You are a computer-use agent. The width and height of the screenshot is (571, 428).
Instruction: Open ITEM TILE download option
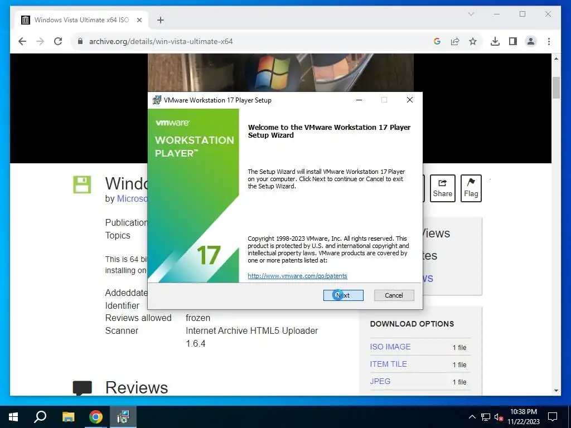[388, 364]
